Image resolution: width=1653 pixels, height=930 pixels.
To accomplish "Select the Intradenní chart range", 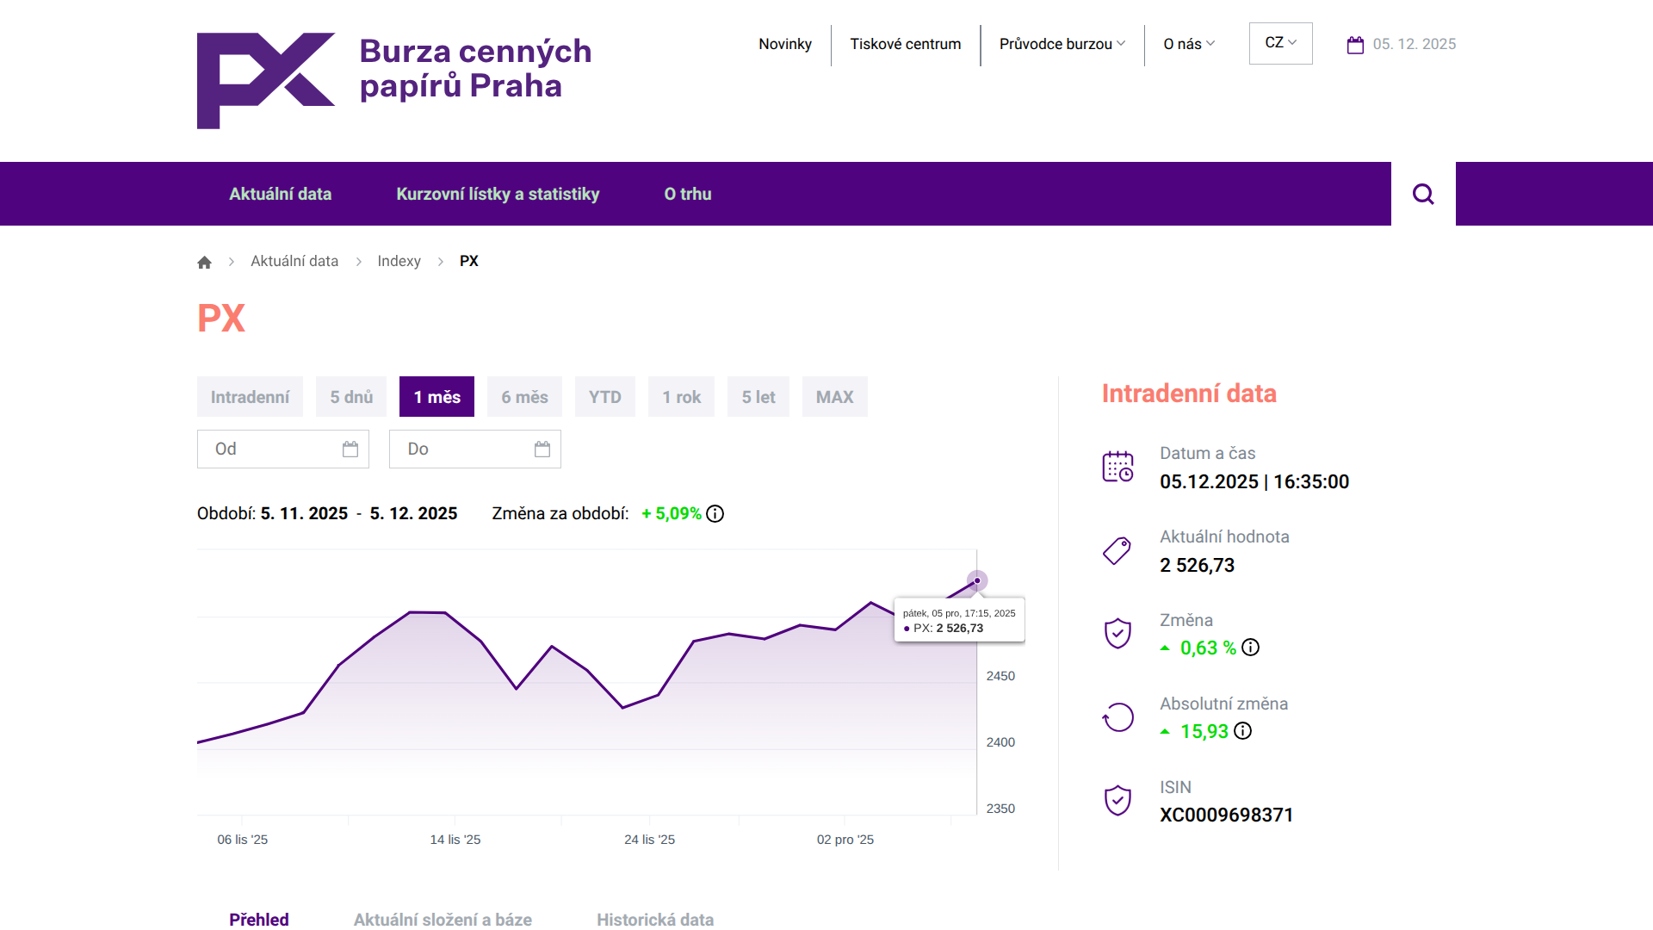I will [x=250, y=397].
